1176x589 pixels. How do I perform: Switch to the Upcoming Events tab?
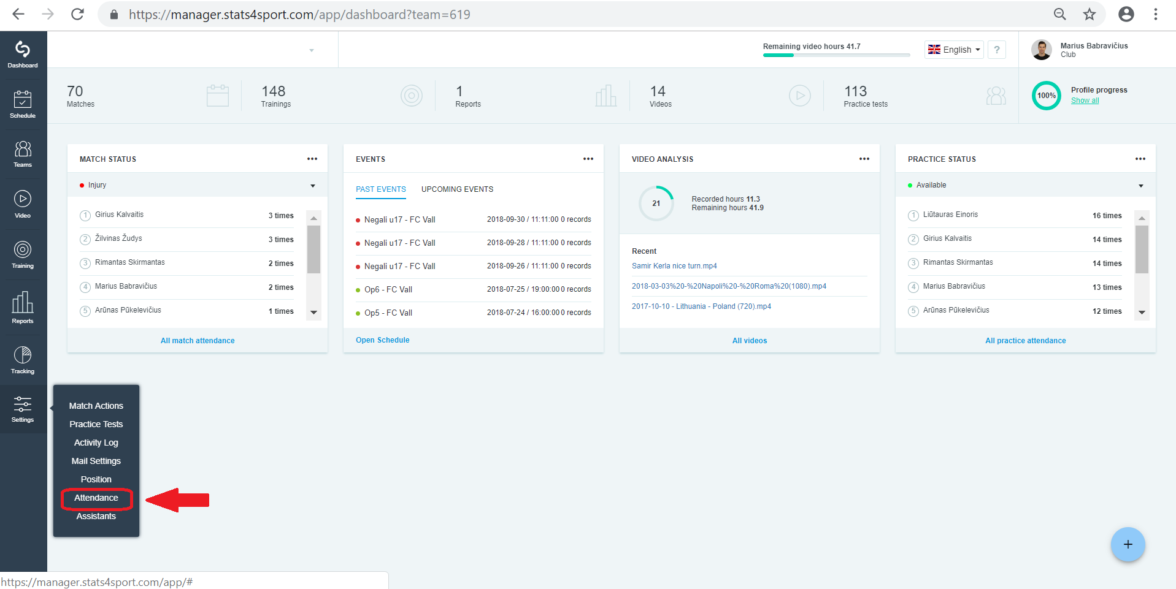[458, 189]
